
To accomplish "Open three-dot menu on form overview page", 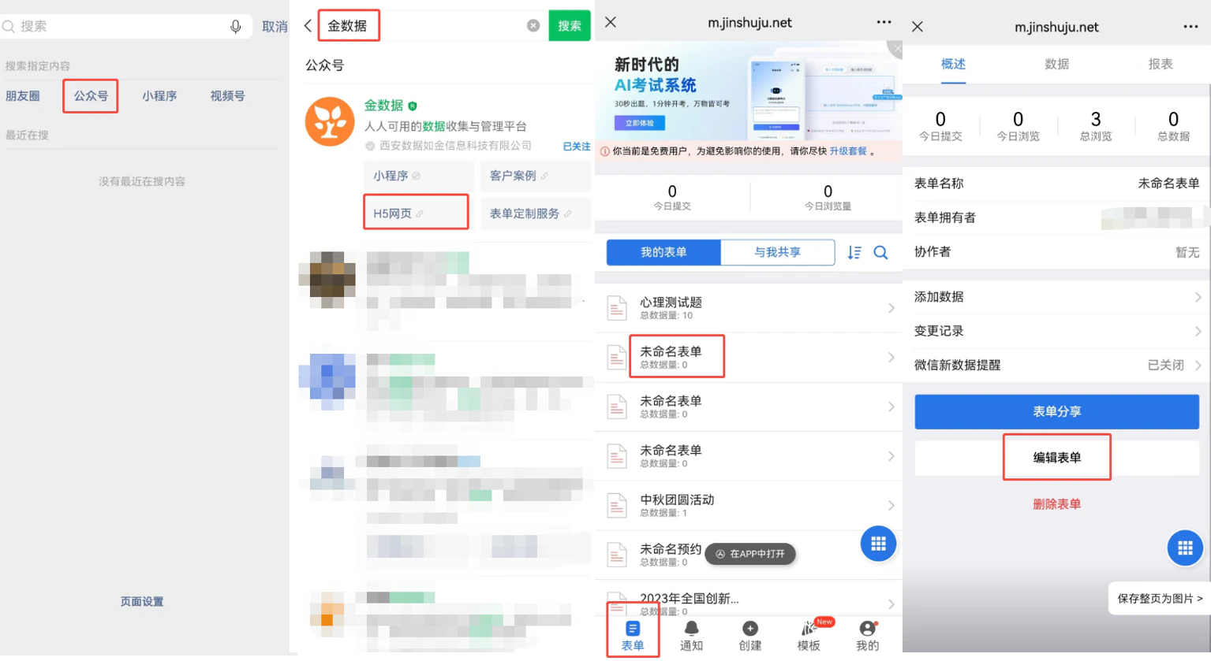I will tap(1190, 27).
